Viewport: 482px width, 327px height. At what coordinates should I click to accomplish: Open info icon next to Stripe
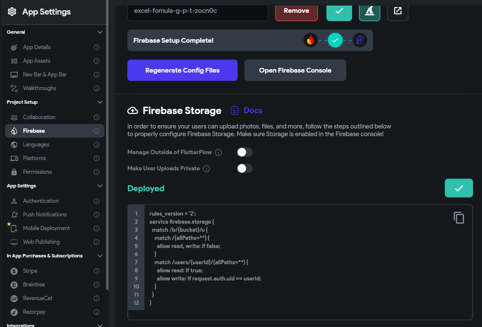tap(97, 271)
